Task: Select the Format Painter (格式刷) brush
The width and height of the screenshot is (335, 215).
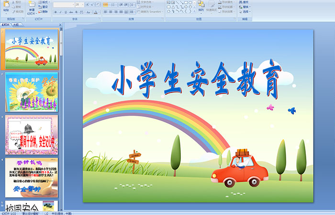Action: (14, 12)
